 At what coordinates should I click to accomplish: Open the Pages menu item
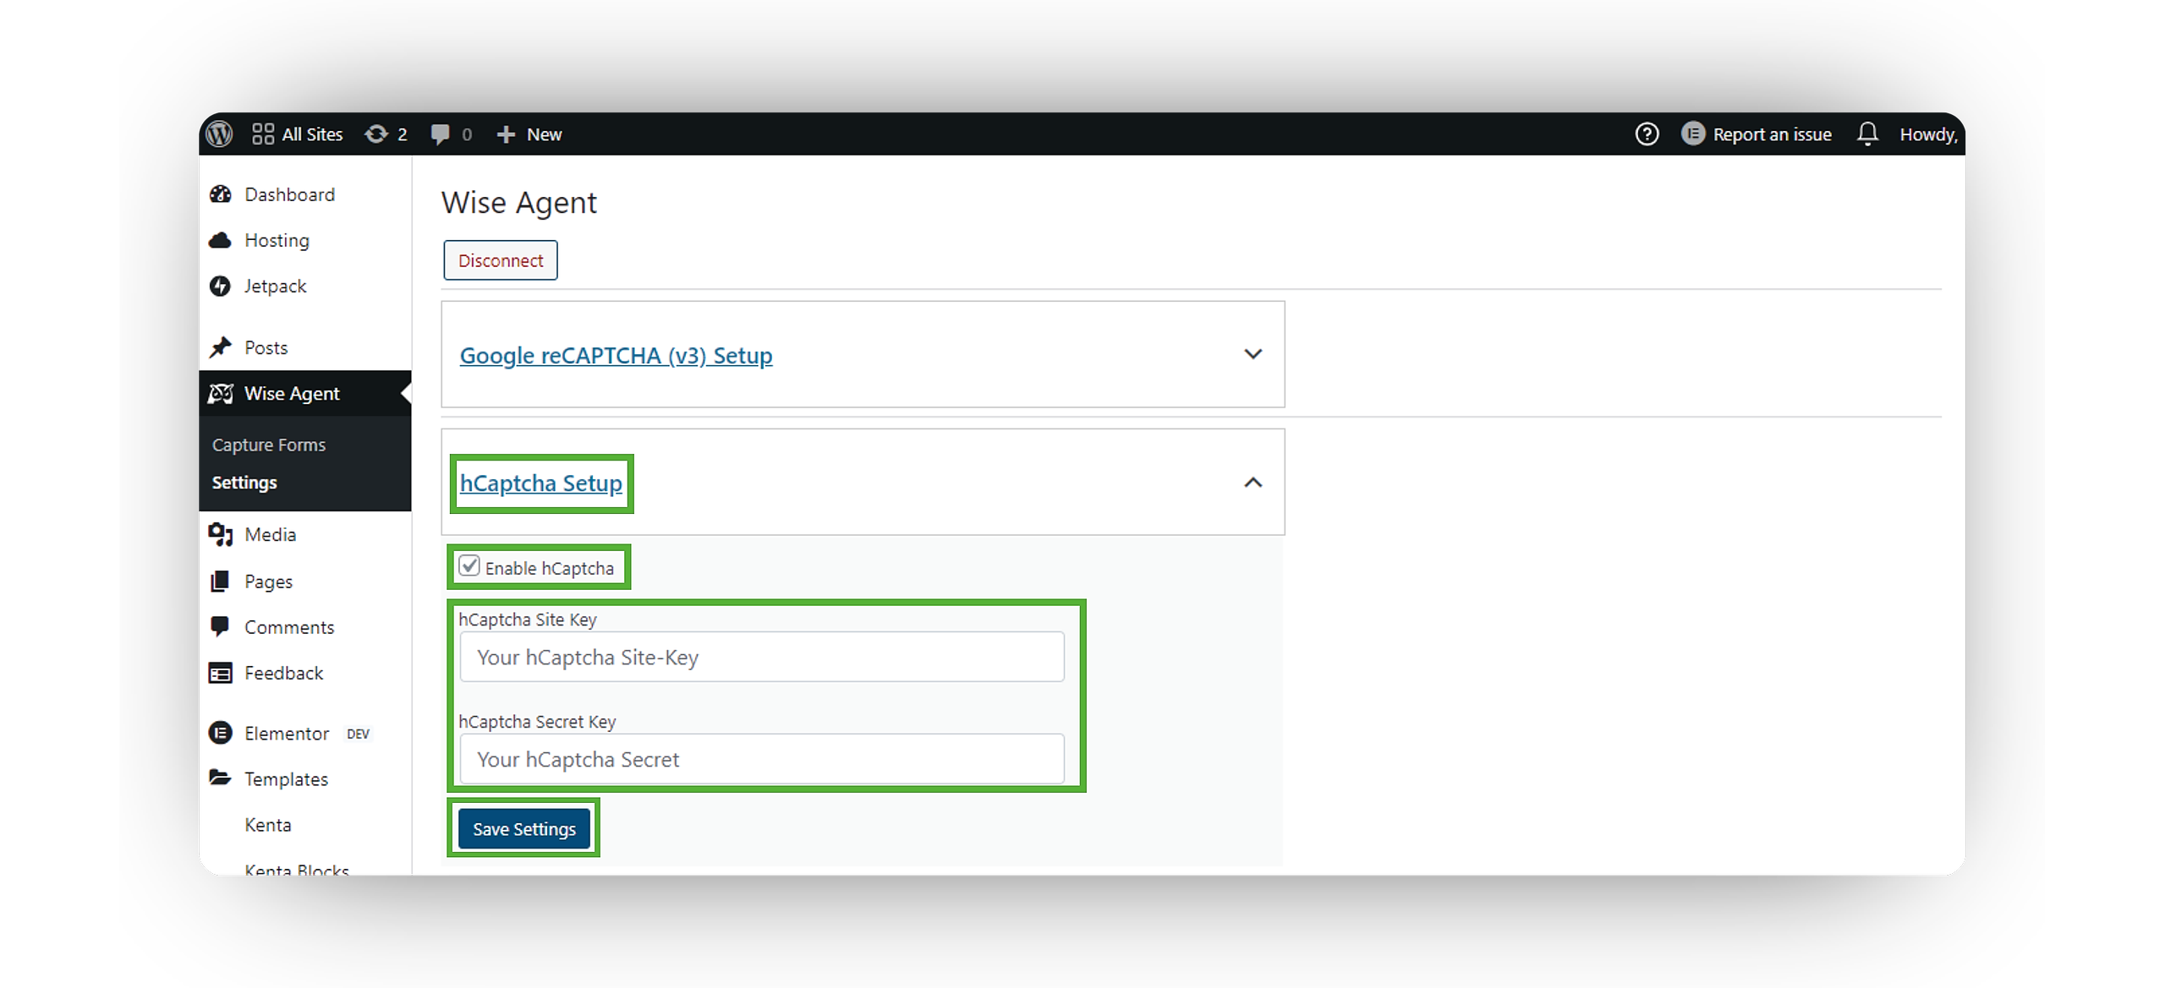pyautogui.click(x=268, y=581)
